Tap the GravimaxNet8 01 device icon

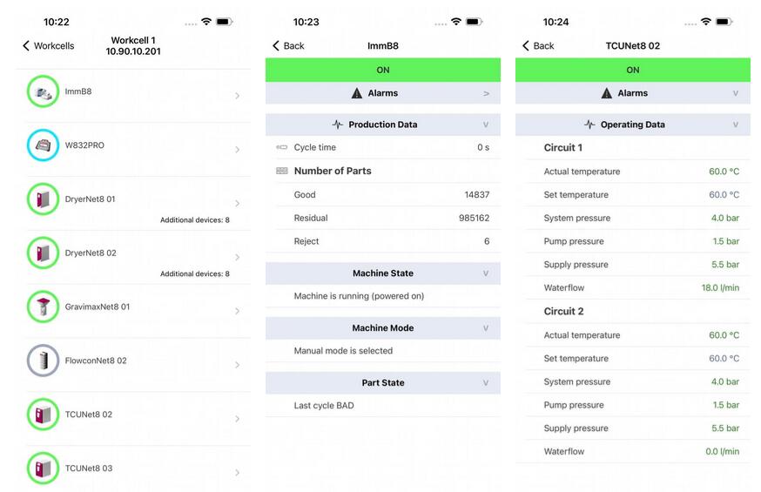coord(43,307)
